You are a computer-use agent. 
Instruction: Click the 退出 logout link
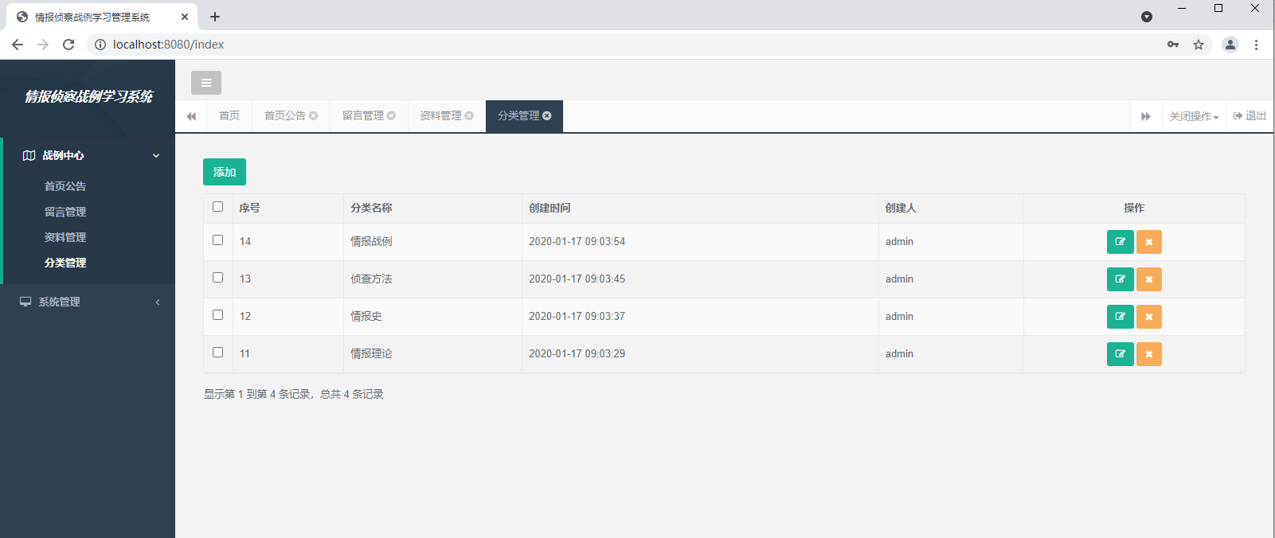[1250, 116]
